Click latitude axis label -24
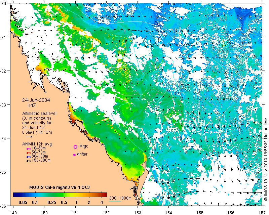The image size is (269, 215). click(3, 138)
